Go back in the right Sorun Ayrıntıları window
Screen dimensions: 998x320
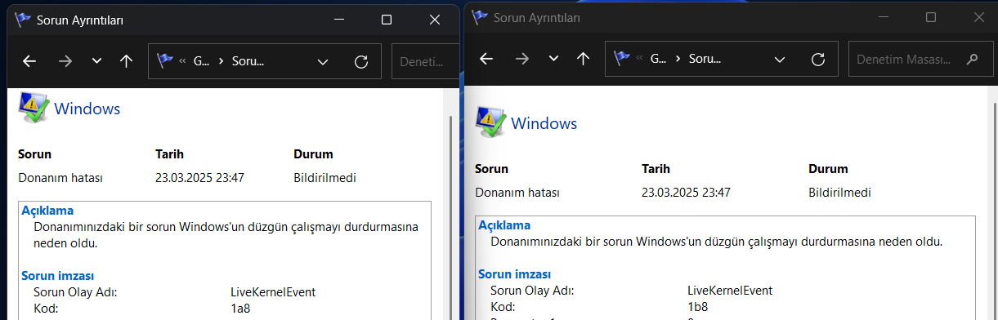tap(486, 59)
